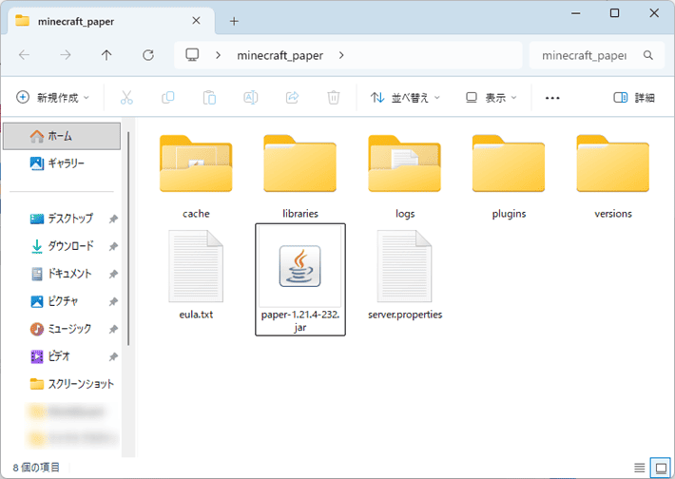The image size is (675, 479).
Task: Open the 並べ替え sort dropdown
Action: (405, 98)
